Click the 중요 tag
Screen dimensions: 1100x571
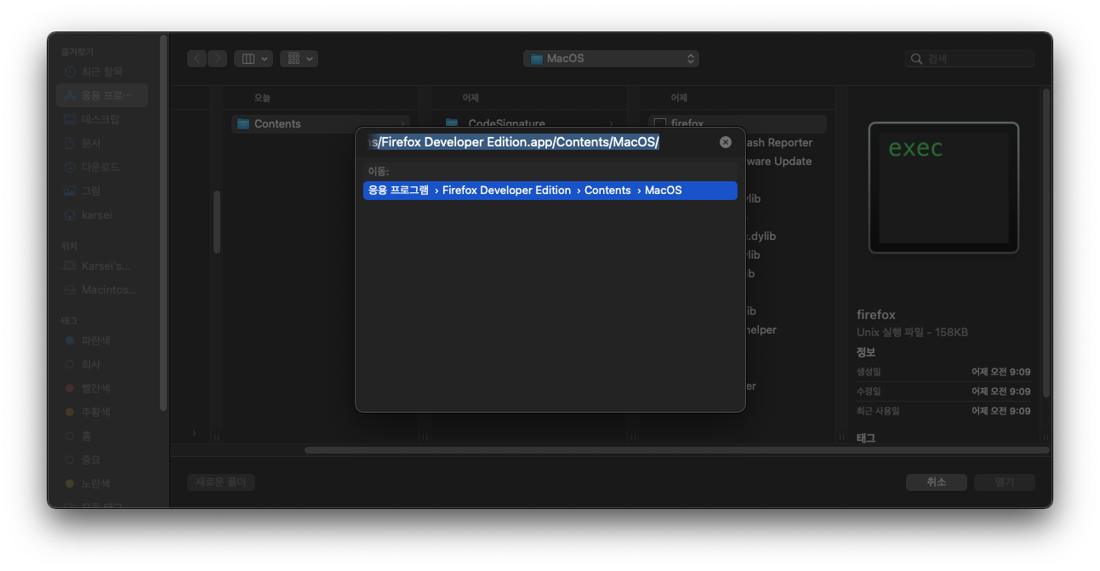(102, 460)
